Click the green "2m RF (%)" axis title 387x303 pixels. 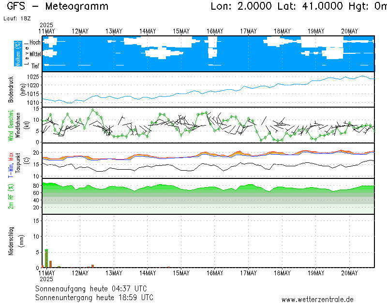[x=11, y=196]
